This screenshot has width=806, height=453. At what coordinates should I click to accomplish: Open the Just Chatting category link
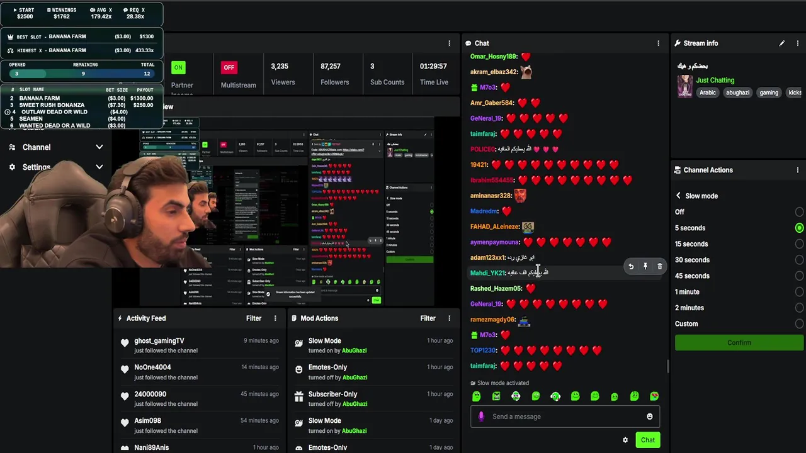[x=715, y=81]
